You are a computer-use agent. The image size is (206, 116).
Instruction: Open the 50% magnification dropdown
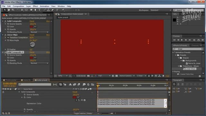(x=63, y=76)
